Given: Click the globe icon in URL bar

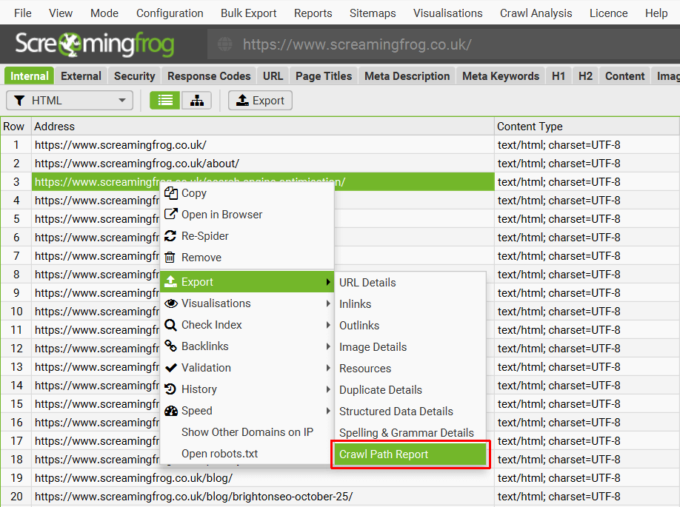Looking at the screenshot, I should pos(224,44).
